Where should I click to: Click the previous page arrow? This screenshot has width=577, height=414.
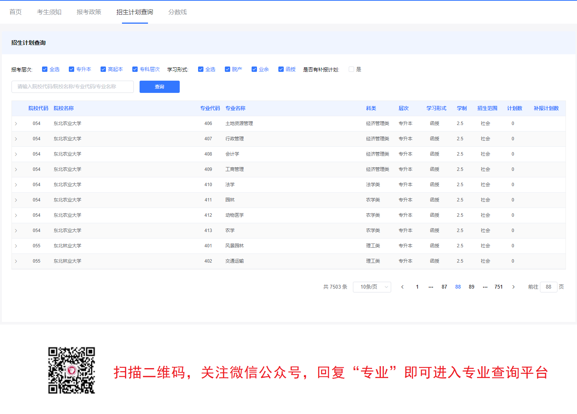tap(402, 287)
